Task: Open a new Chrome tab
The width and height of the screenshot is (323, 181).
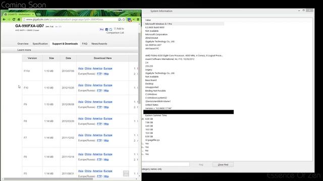Action: click(x=38, y=15)
